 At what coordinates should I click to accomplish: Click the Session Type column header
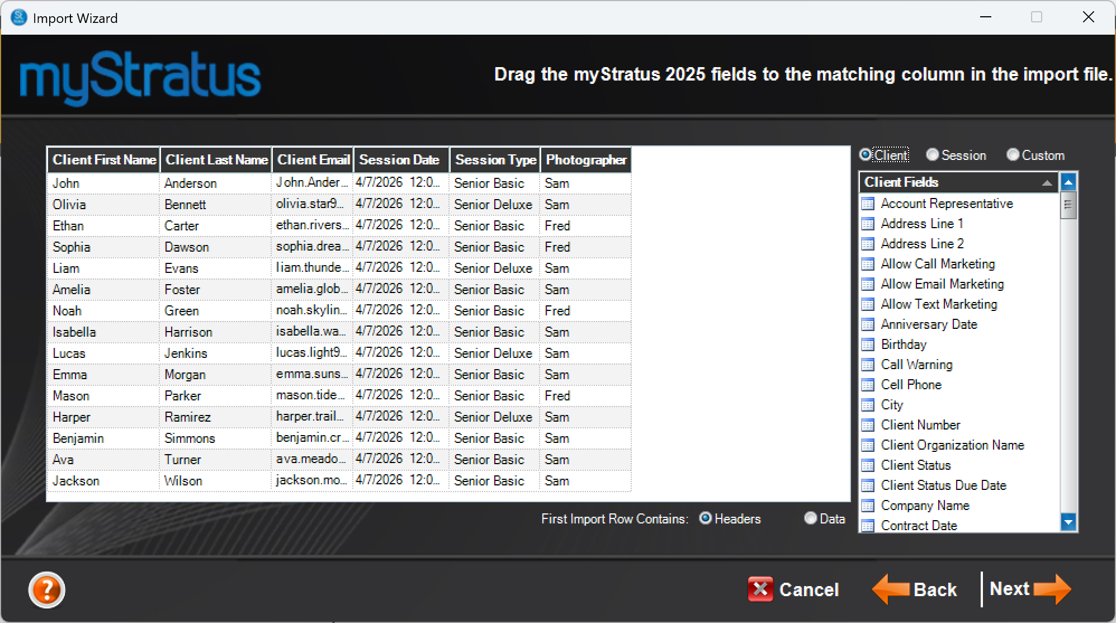[495, 160]
